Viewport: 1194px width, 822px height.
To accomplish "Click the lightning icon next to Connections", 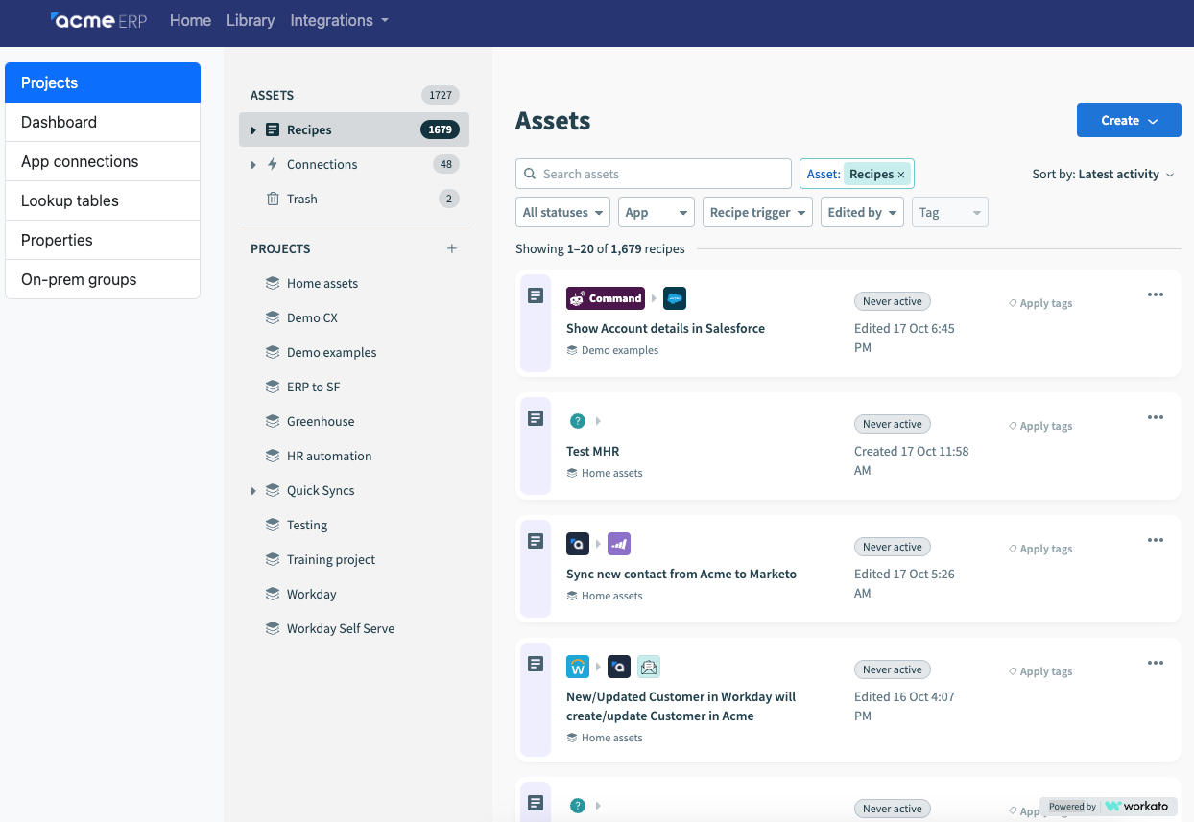I will 273,164.
